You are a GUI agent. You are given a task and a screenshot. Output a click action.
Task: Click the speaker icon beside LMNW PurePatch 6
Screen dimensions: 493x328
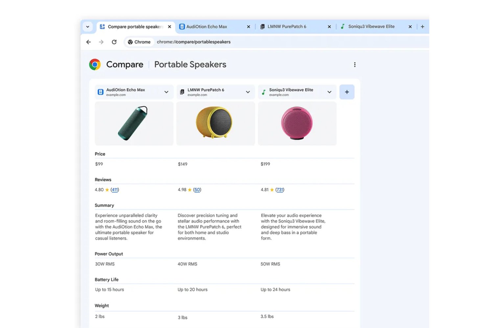click(182, 92)
